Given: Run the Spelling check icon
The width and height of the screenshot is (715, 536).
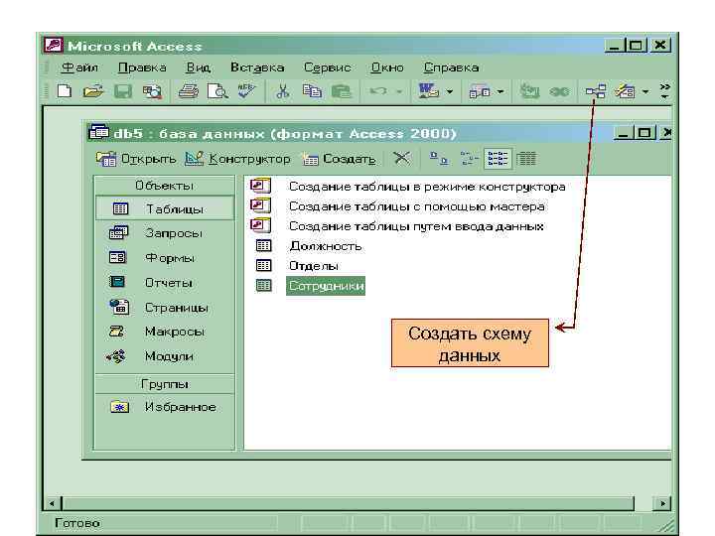Looking at the screenshot, I should [247, 90].
